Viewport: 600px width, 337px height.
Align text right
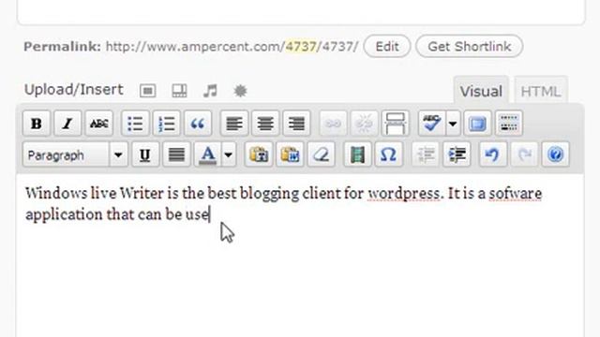[296, 124]
